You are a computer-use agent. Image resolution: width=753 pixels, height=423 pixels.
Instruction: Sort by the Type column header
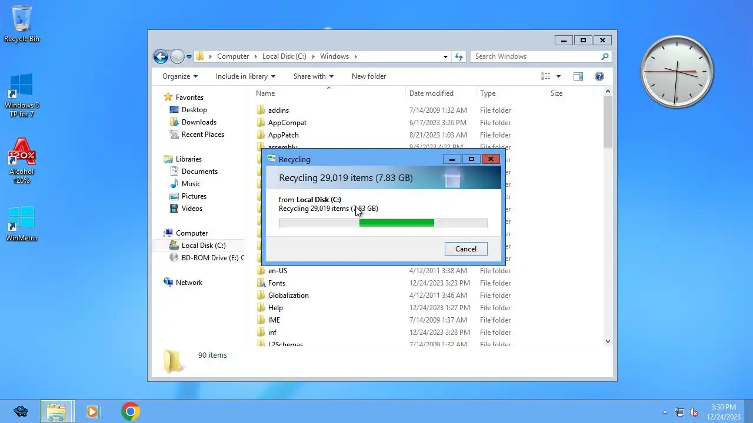click(511, 93)
